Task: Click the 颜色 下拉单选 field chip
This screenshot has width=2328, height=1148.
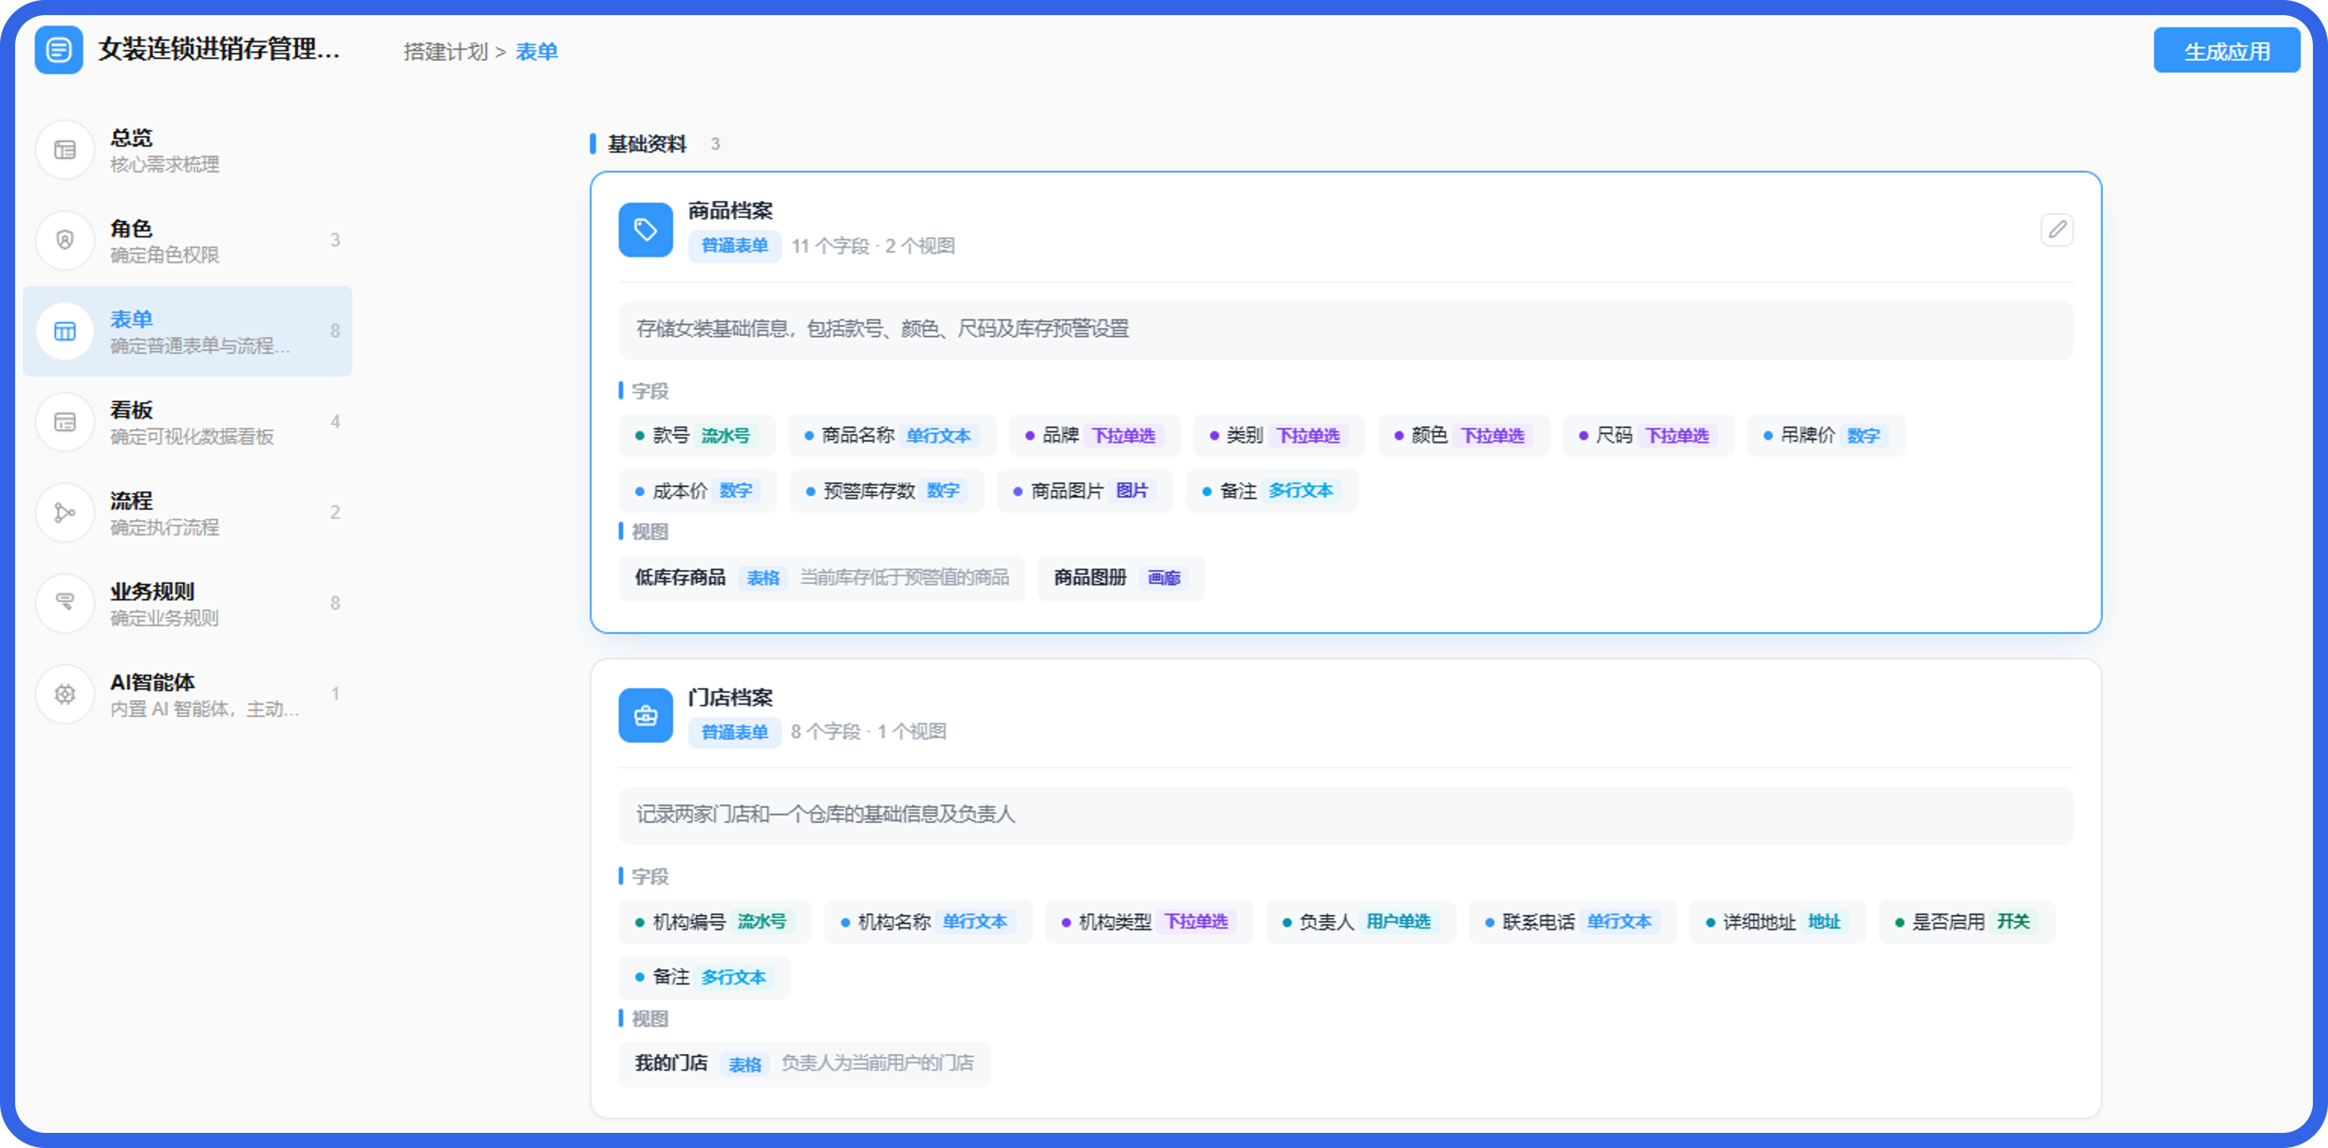Action: (x=1464, y=436)
